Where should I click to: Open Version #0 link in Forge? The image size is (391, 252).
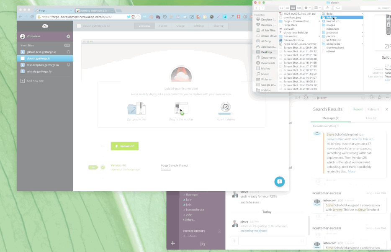[118, 165]
